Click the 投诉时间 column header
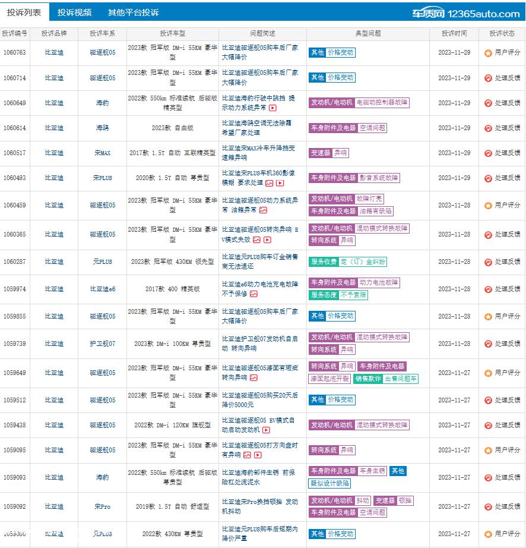The width and height of the screenshot is (526, 548). 454,33
